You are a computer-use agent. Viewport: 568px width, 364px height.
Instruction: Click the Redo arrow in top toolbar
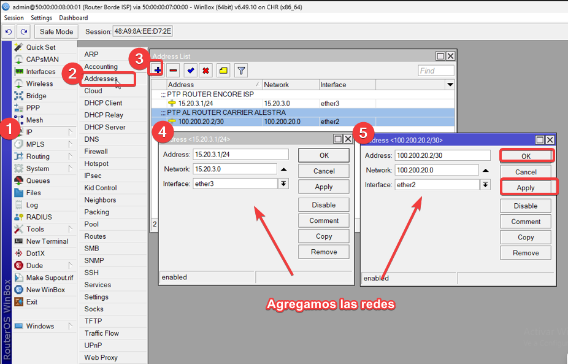pyautogui.click(x=24, y=31)
